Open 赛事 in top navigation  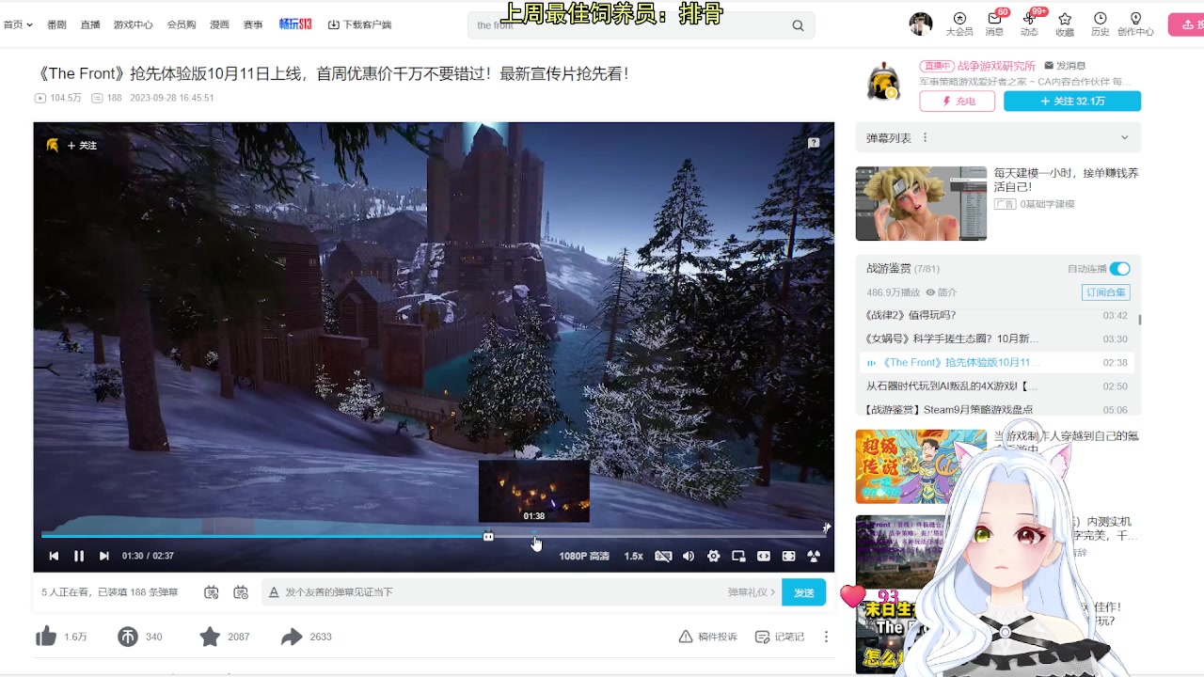[253, 24]
